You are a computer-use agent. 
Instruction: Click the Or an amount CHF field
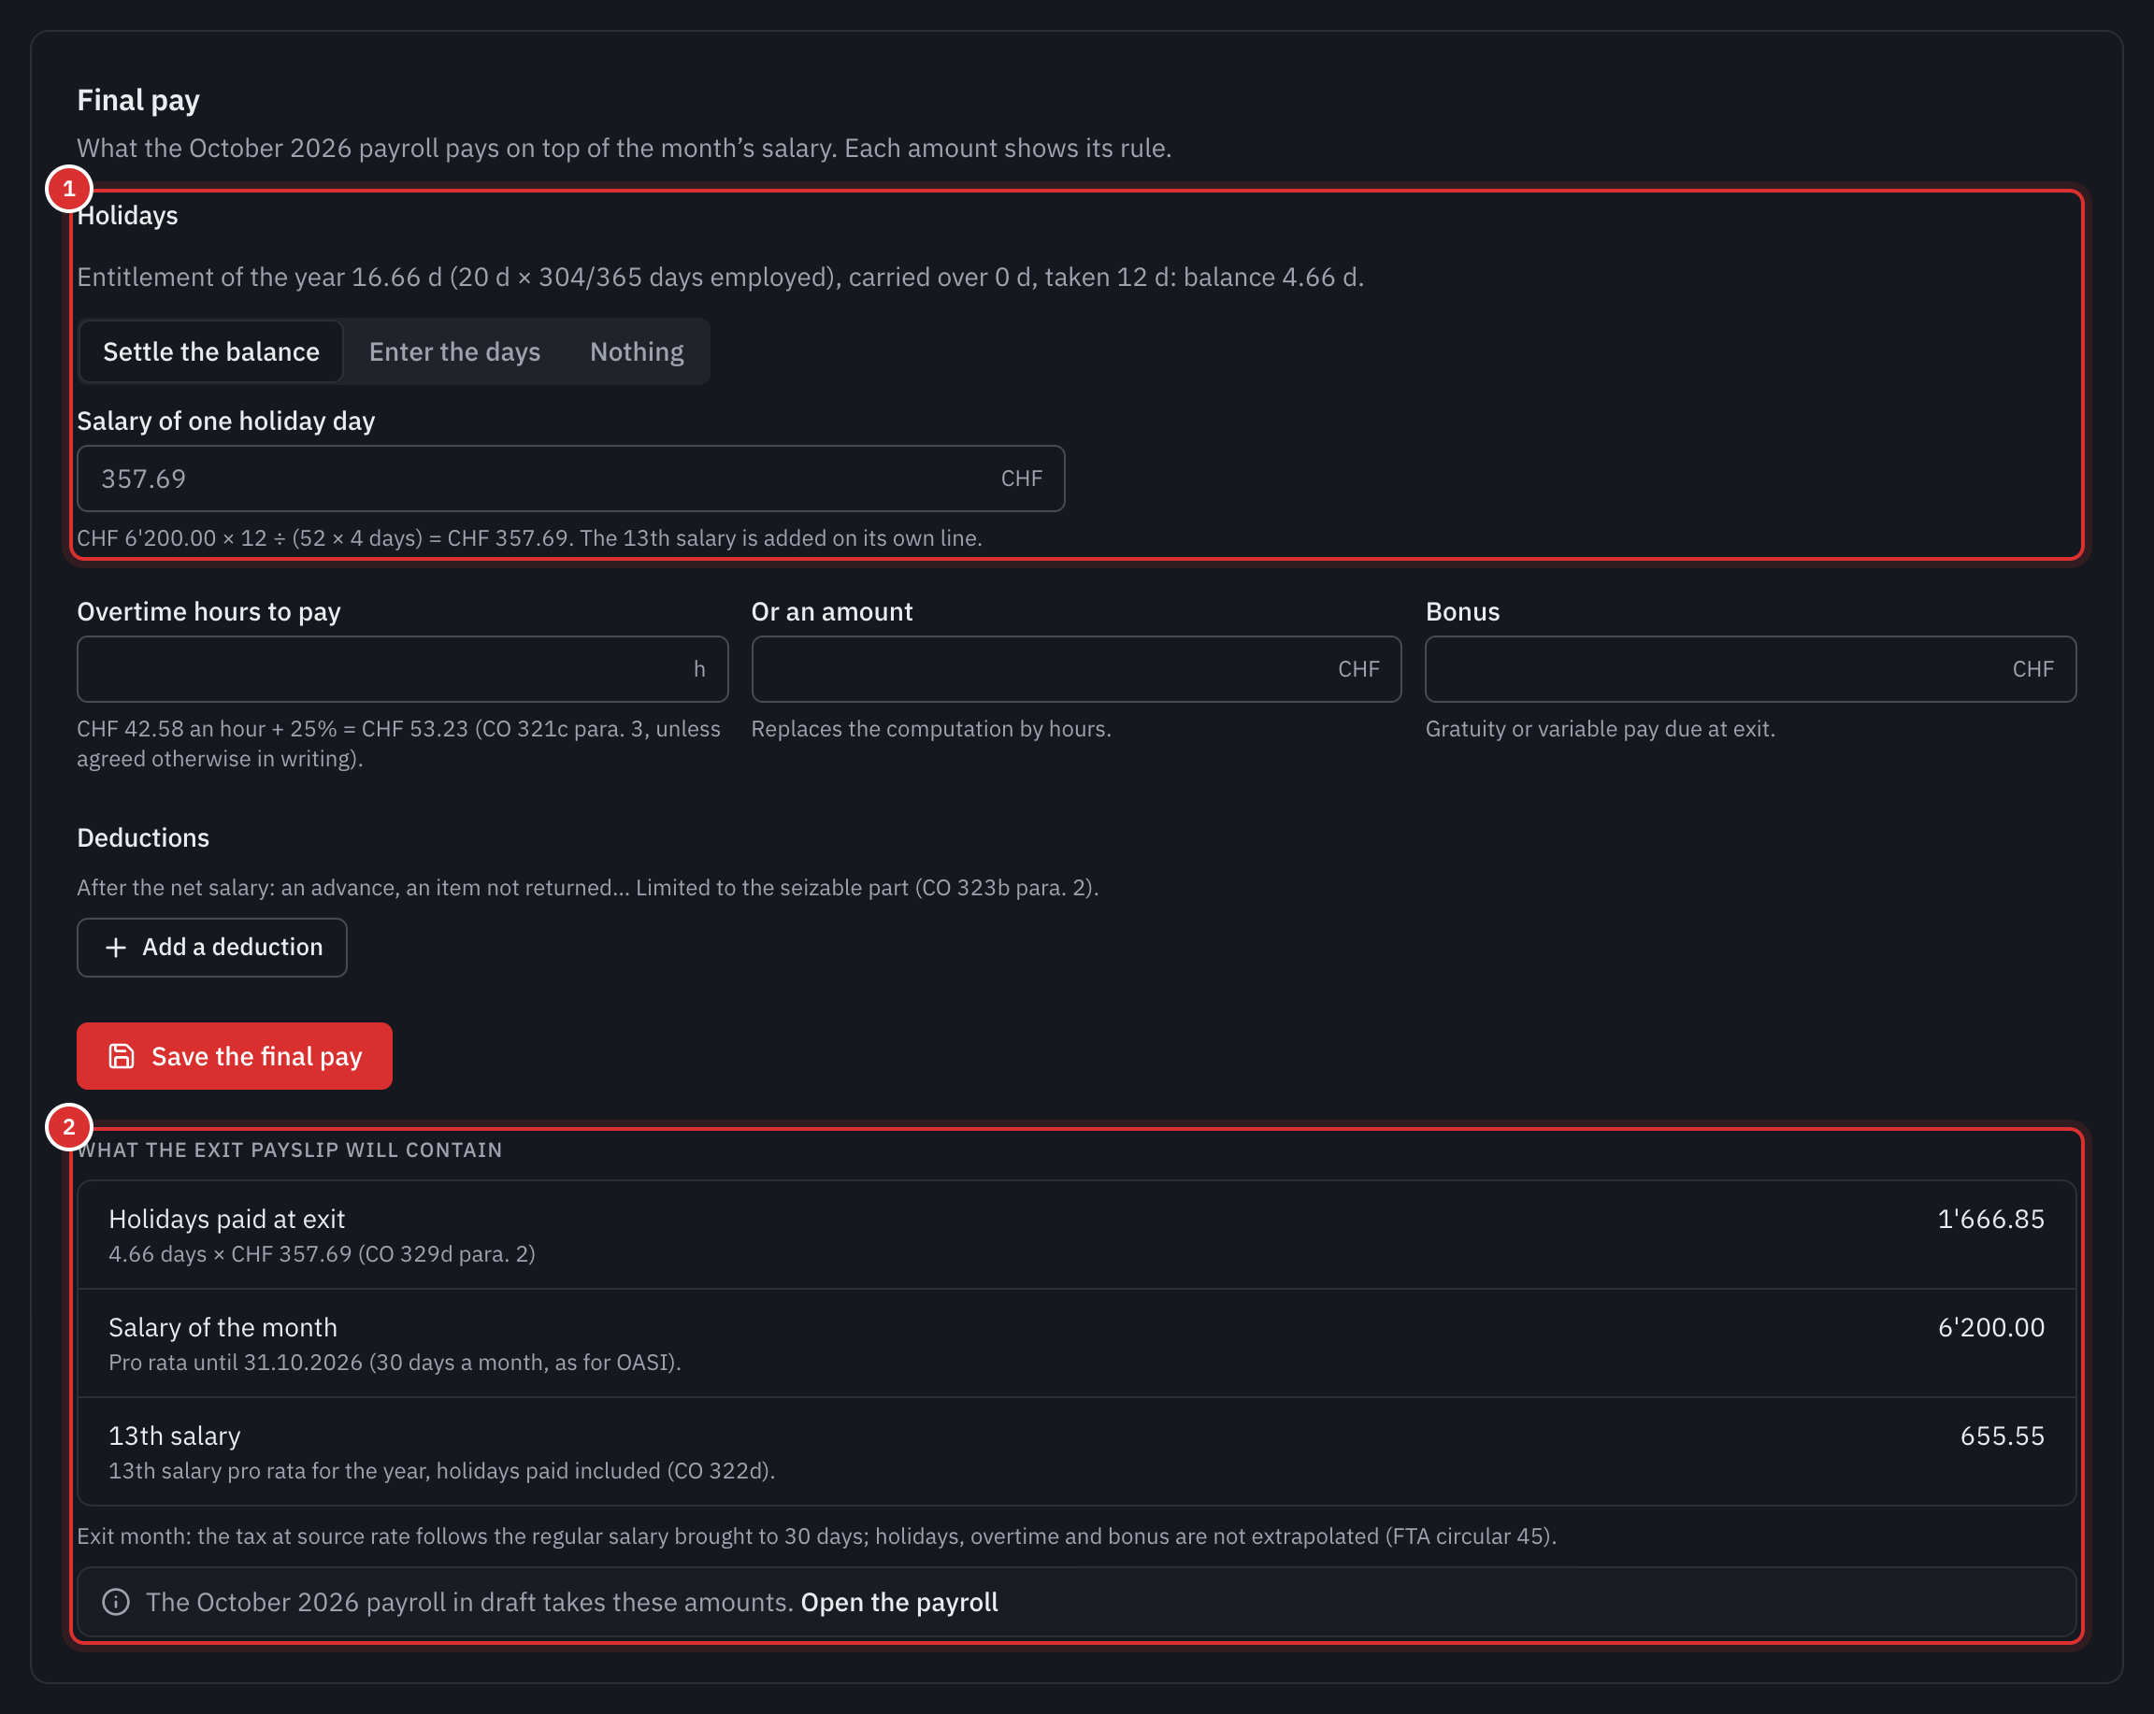coord(1076,669)
